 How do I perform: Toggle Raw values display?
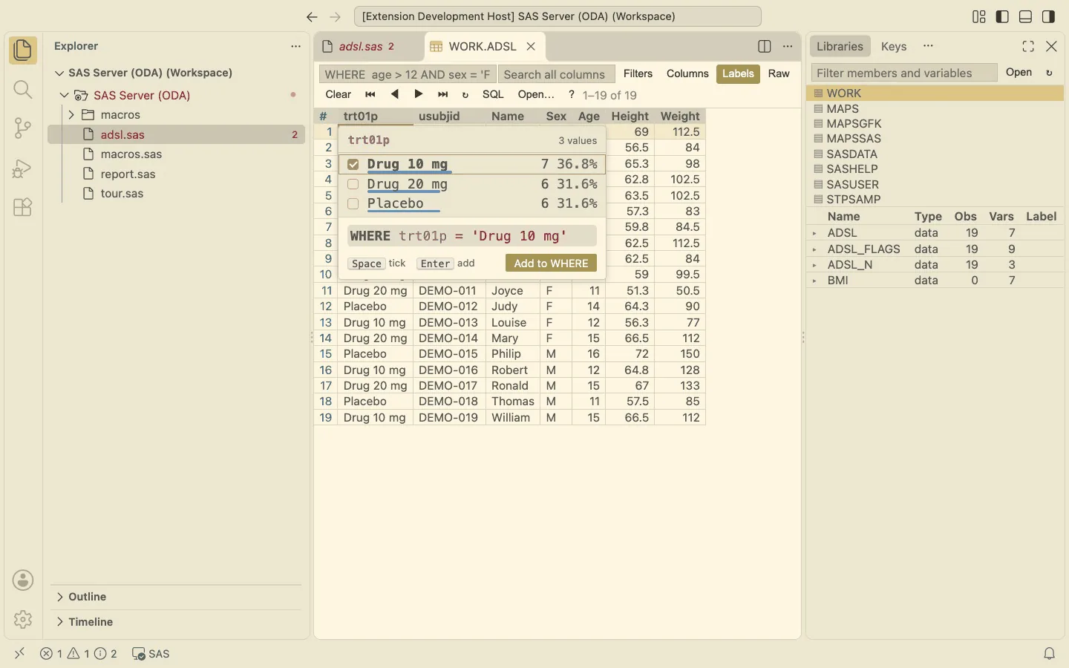(779, 73)
